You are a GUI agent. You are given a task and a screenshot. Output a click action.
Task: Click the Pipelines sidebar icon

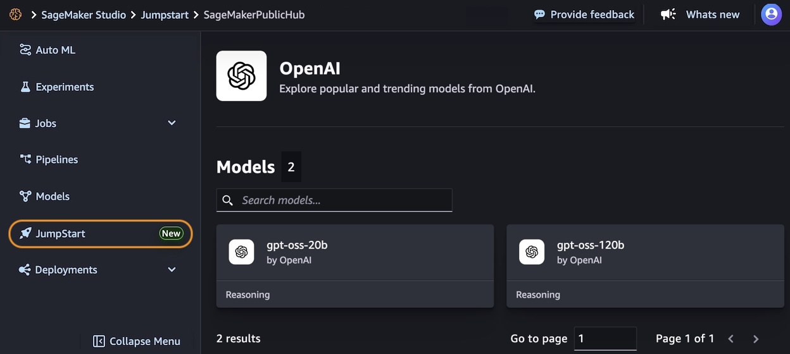click(x=25, y=159)
